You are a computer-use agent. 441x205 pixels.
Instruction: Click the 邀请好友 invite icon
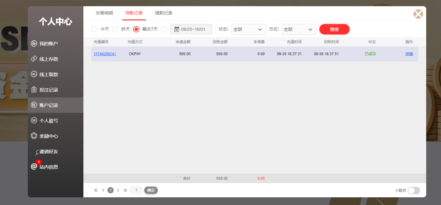coord(37,152)
